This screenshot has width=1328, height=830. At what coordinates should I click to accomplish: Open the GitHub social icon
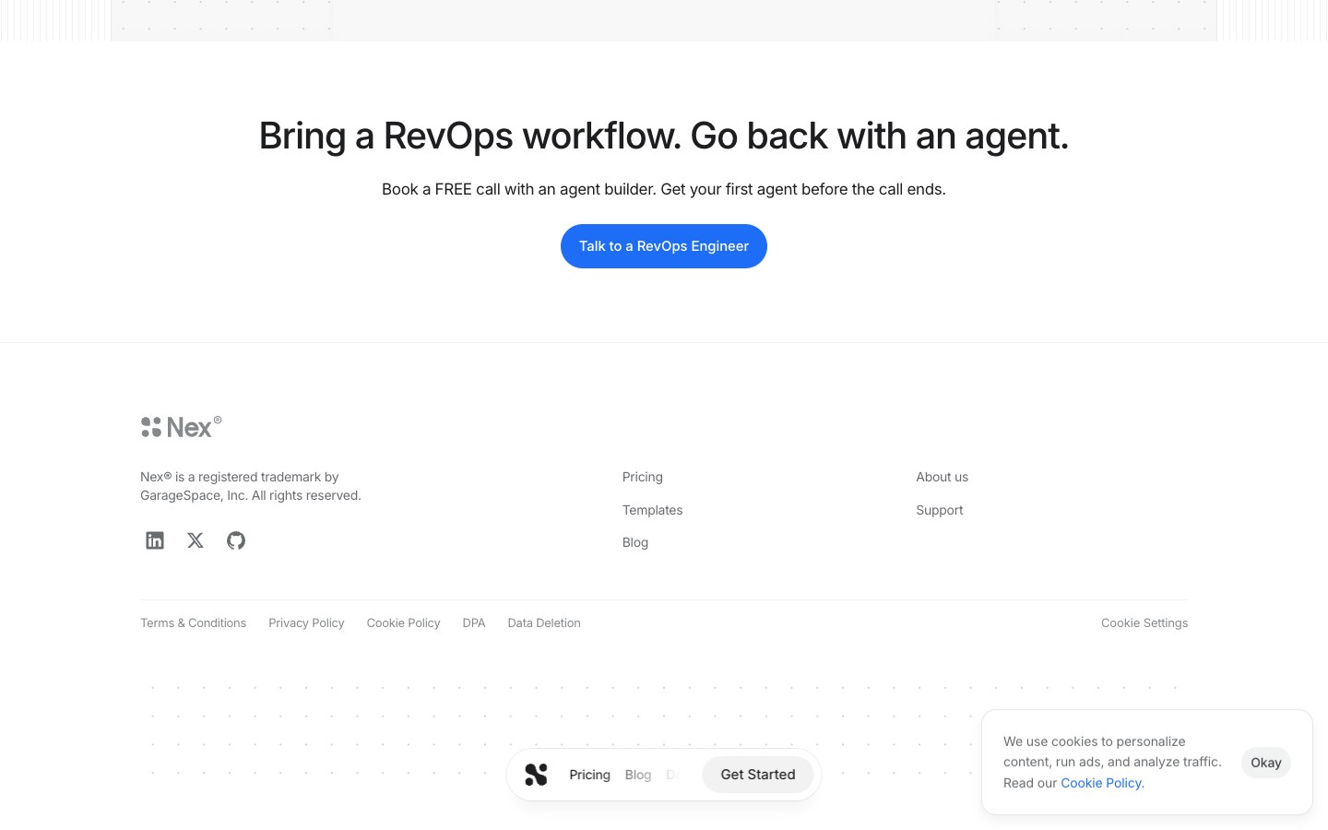(236, 540)
